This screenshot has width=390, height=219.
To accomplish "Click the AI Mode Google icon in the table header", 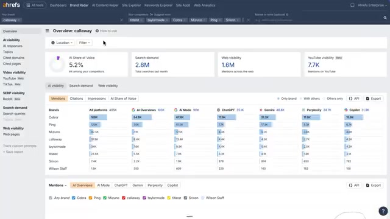I will point(176,109).
